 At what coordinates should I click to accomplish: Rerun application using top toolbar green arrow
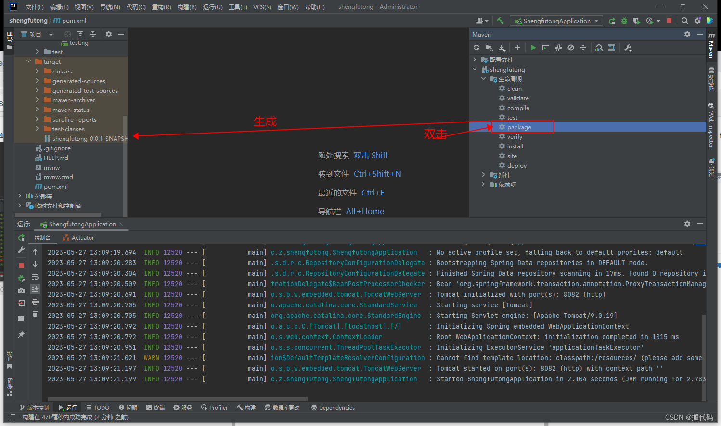click(x=612, y=21)
